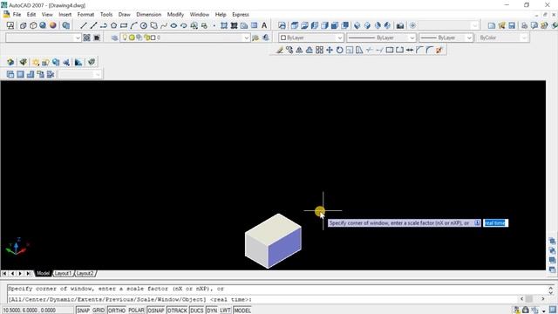Screen dimensions: 558x314
Task: Select the Arc draw tool
Action: click(x=133, y=25)
